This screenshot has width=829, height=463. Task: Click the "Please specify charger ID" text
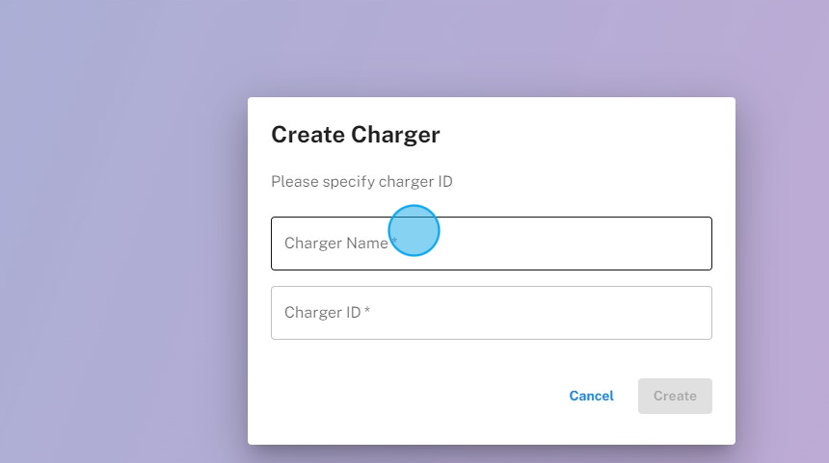tap(361, 182)
